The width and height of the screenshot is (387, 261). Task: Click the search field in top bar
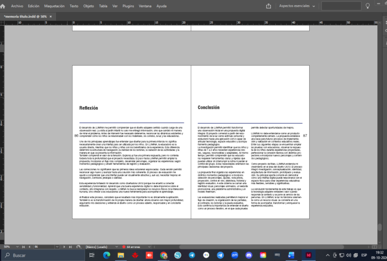click(341, 6)
